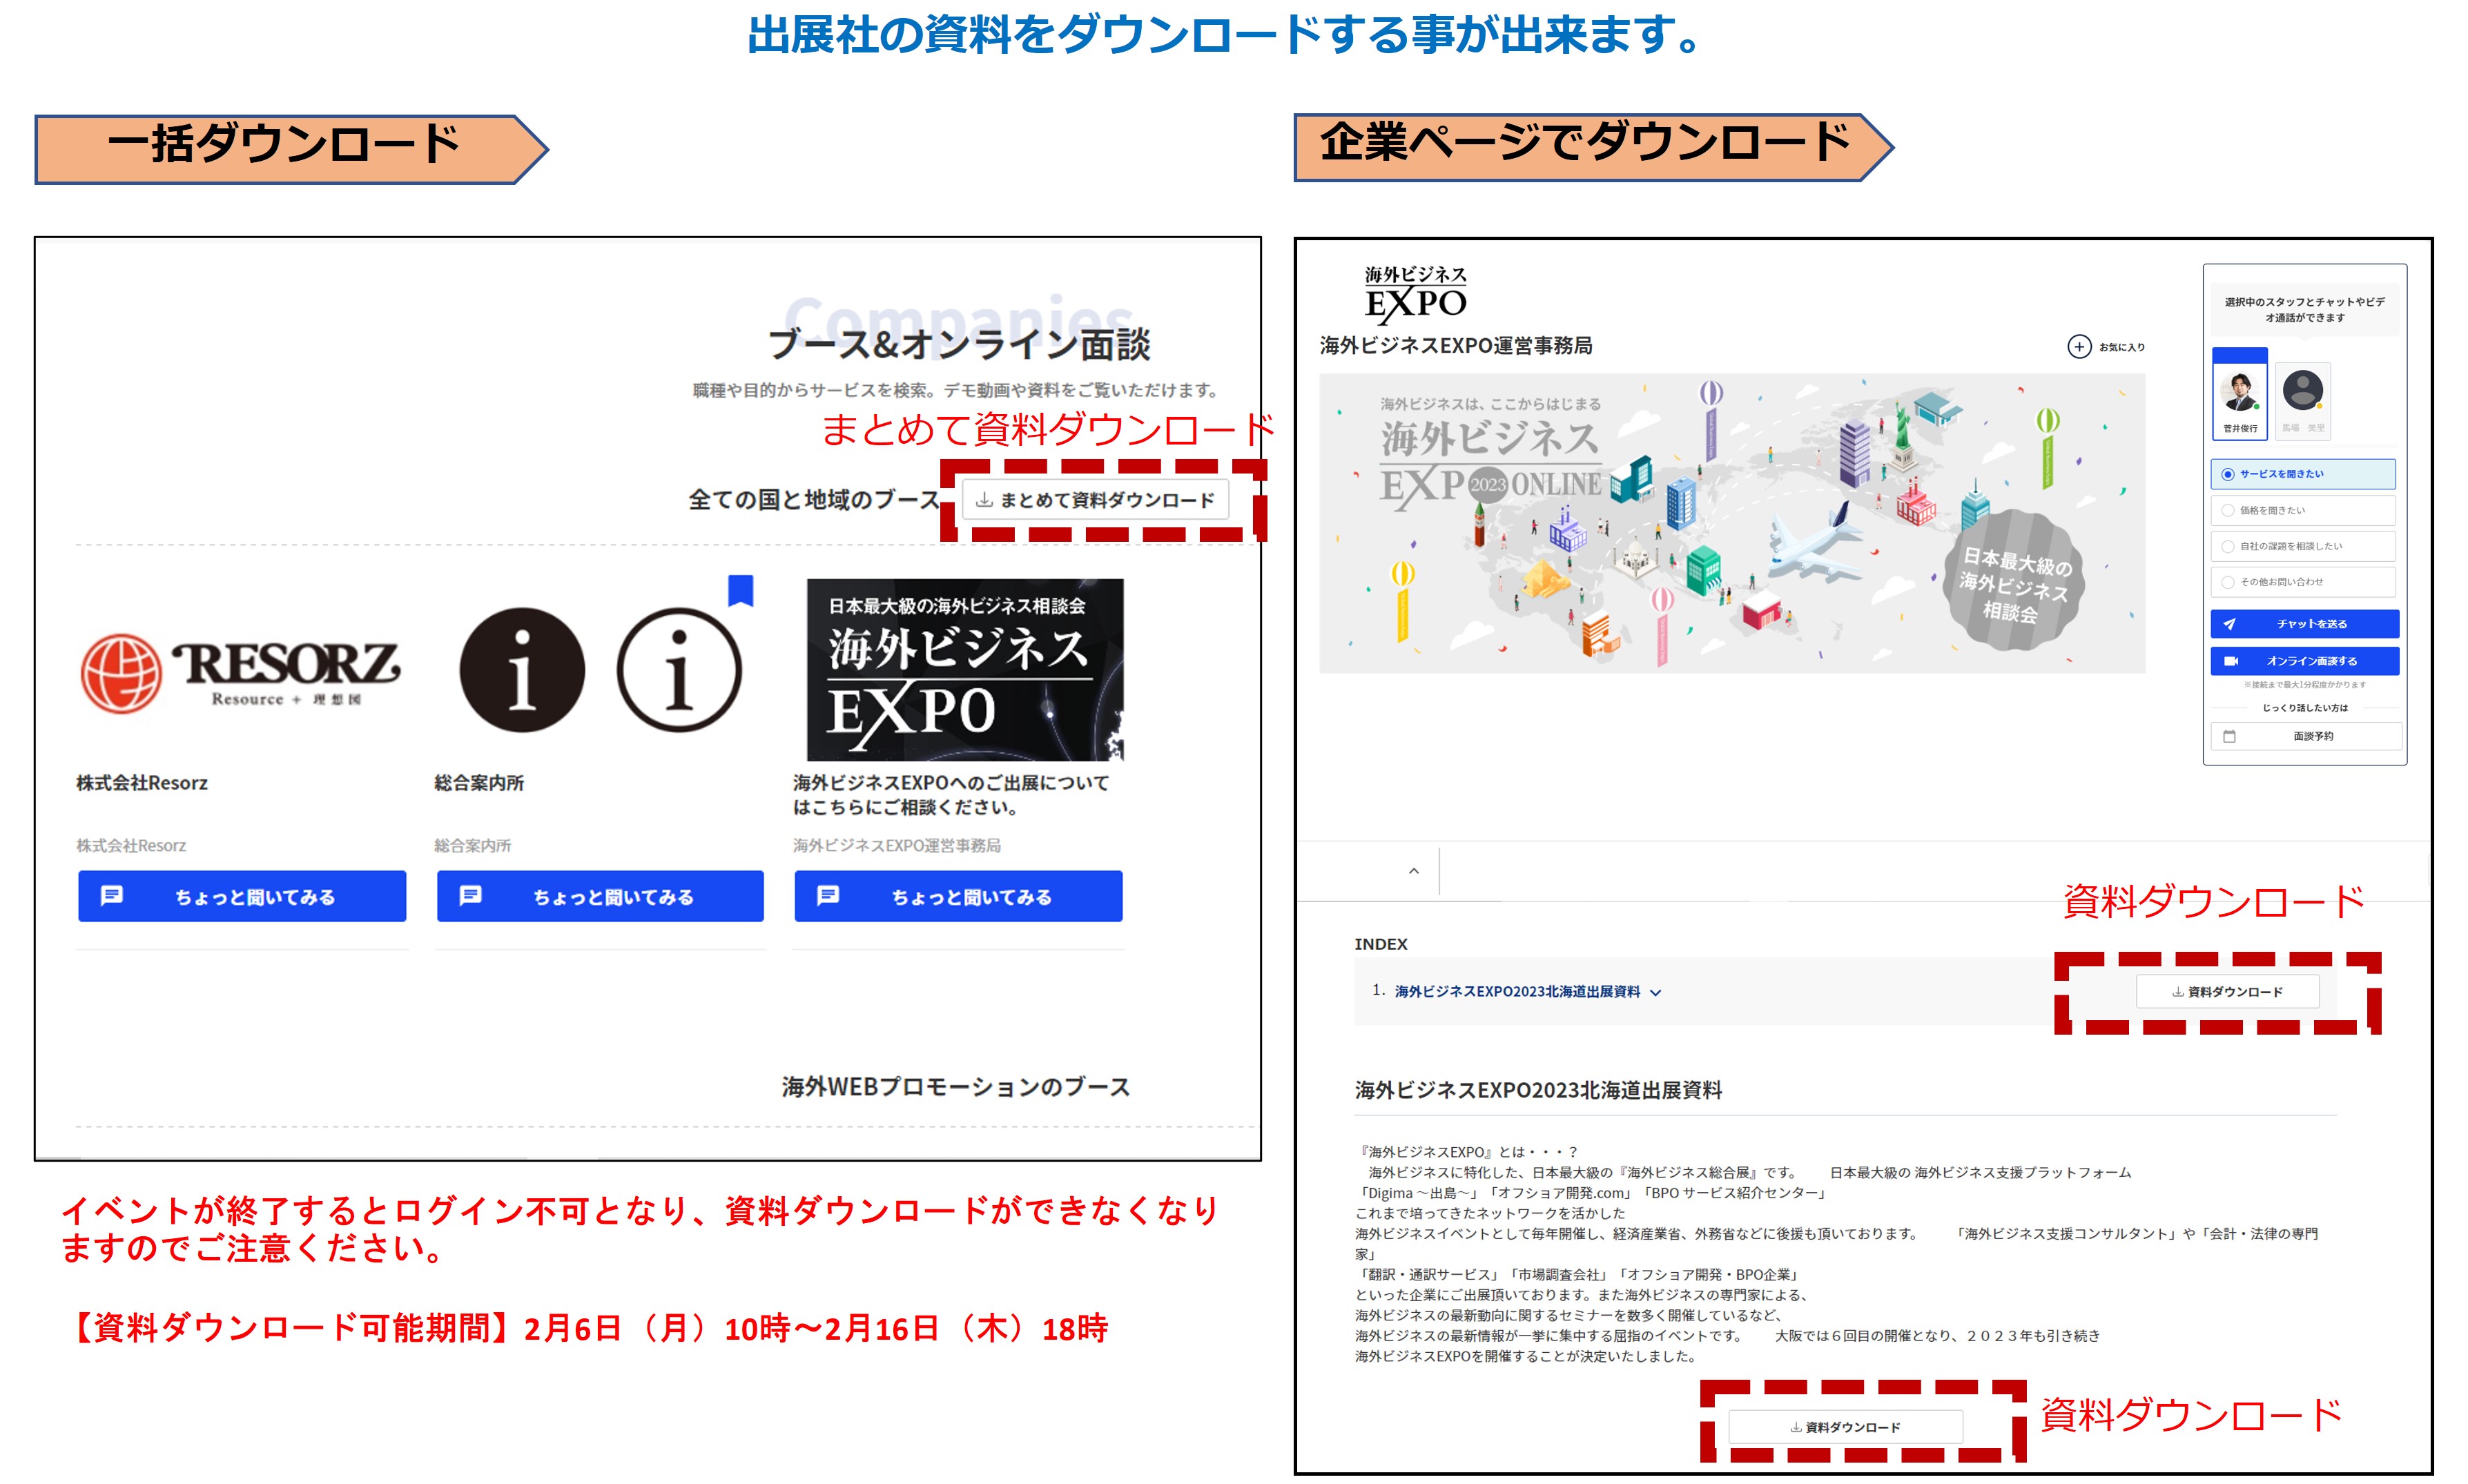Image resolution: width=2468 pixels, height=1484 pixels.
Task: Click the bottom 資料ダウンロード button
Action: (x=1845, y=1427)
